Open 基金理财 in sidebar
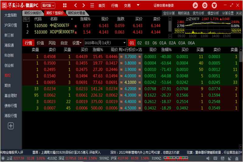The image size is (243, 162). (x=11, y=96)
